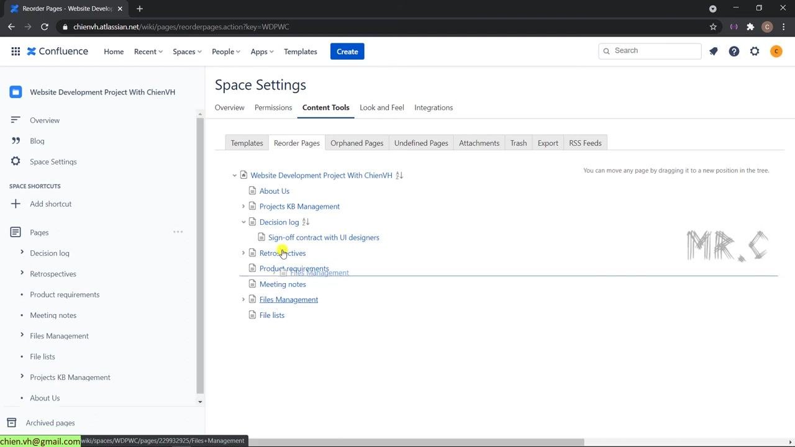Open the app switcher grid icon
795x447 pixels.
point(16,52)
